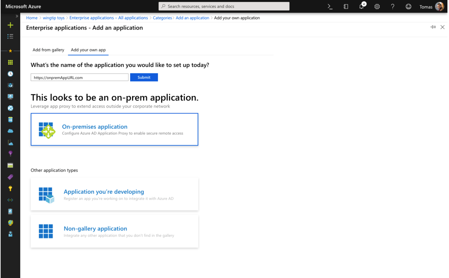Select the Add your own app tab

[88, 50]
